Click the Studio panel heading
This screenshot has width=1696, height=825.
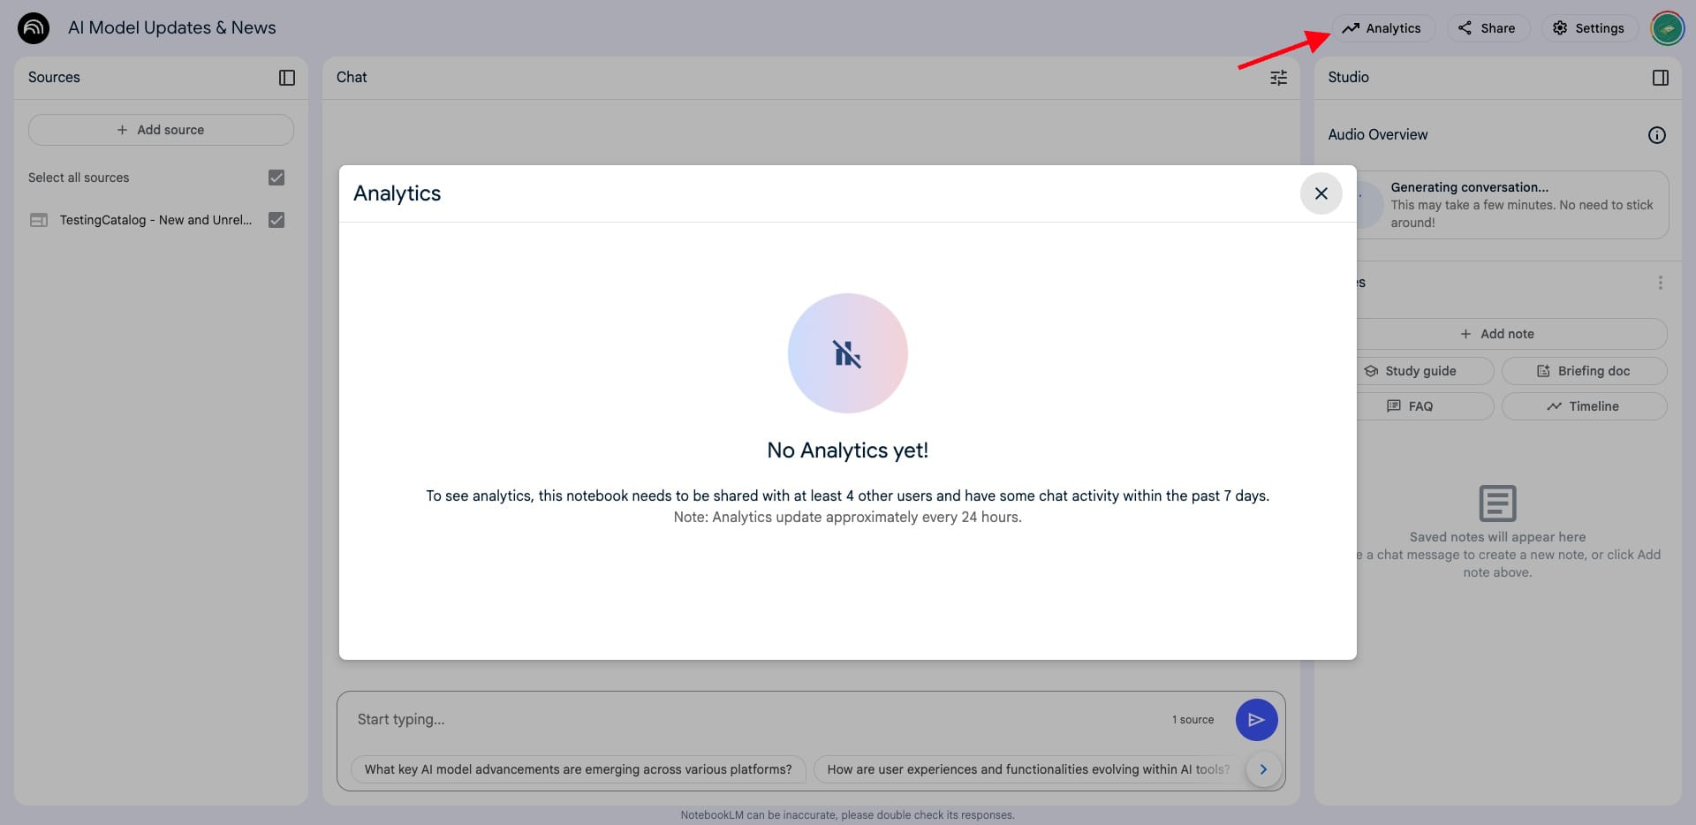pyautogui.click(x=1349, y=78)
